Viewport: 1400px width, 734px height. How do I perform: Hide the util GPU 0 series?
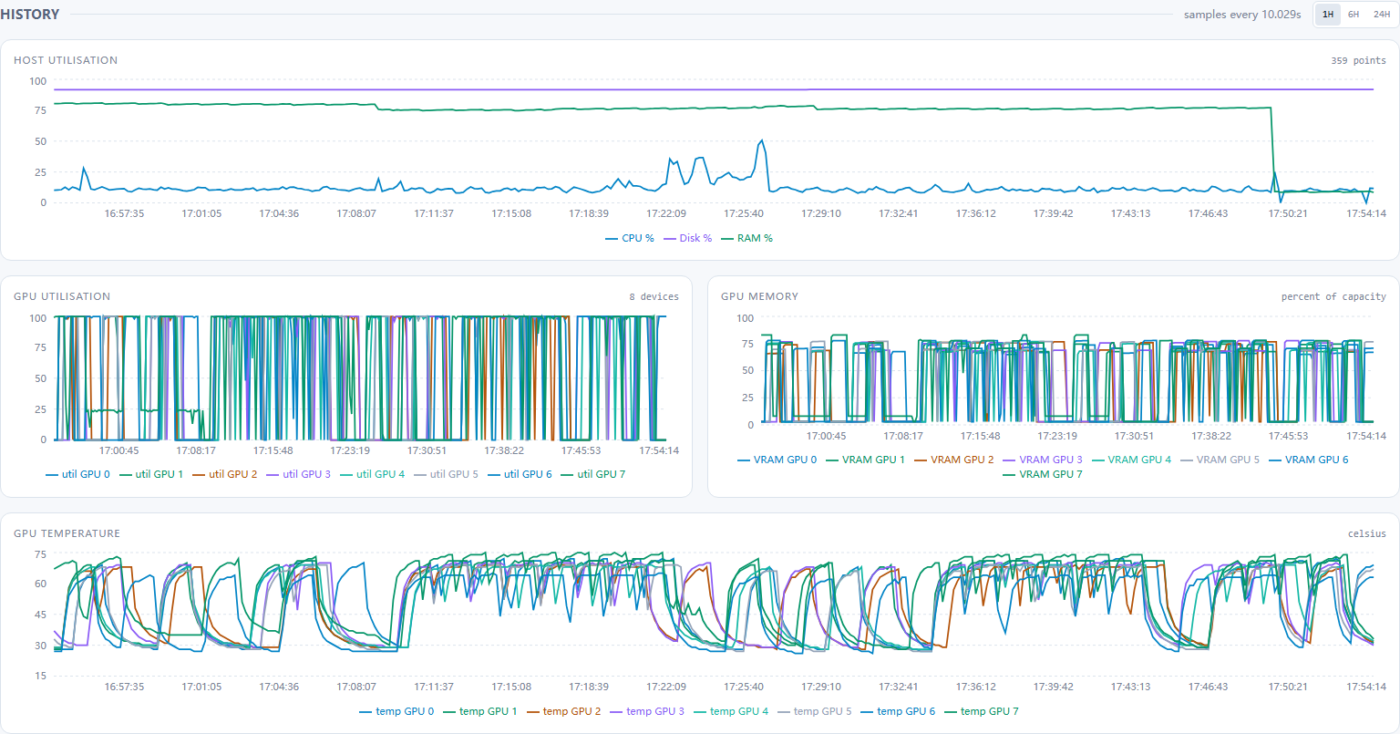[x=78, y=474]
